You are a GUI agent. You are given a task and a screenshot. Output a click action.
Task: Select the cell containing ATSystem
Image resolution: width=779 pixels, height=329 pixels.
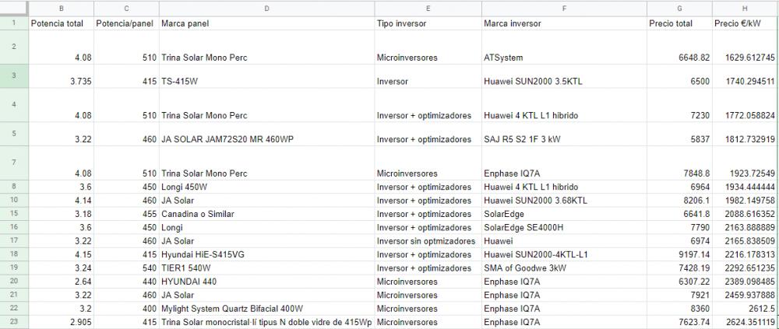564,47
